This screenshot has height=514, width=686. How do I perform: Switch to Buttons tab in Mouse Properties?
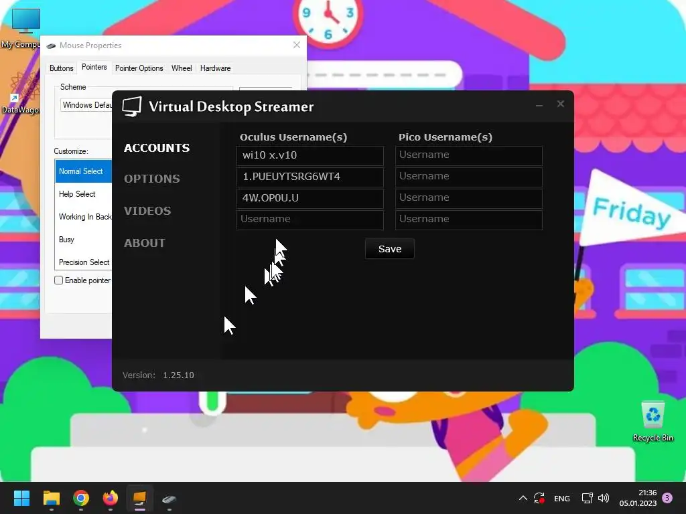coord(61,68)
